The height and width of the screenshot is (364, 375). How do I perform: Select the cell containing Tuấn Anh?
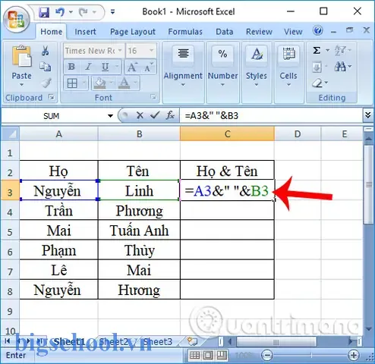(139, 230)
